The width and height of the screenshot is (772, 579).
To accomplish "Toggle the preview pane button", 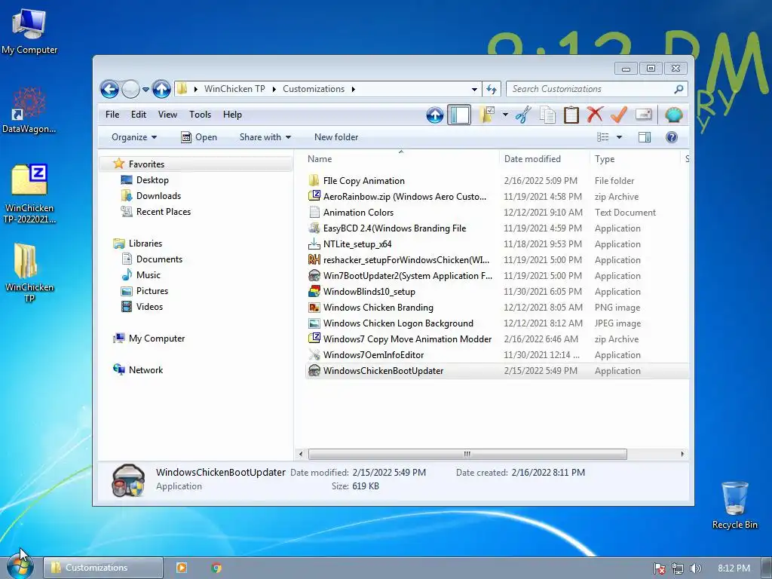I will coord(645,137).
